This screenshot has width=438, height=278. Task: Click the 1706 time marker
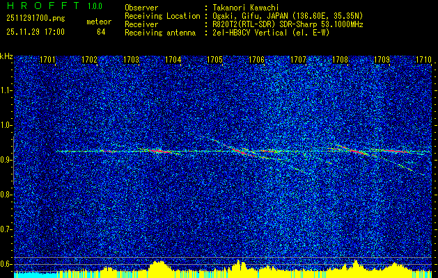256,60
